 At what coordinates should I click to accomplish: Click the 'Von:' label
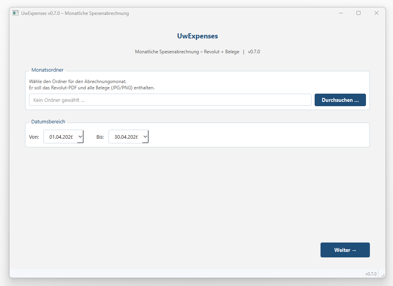coord(34,137)
